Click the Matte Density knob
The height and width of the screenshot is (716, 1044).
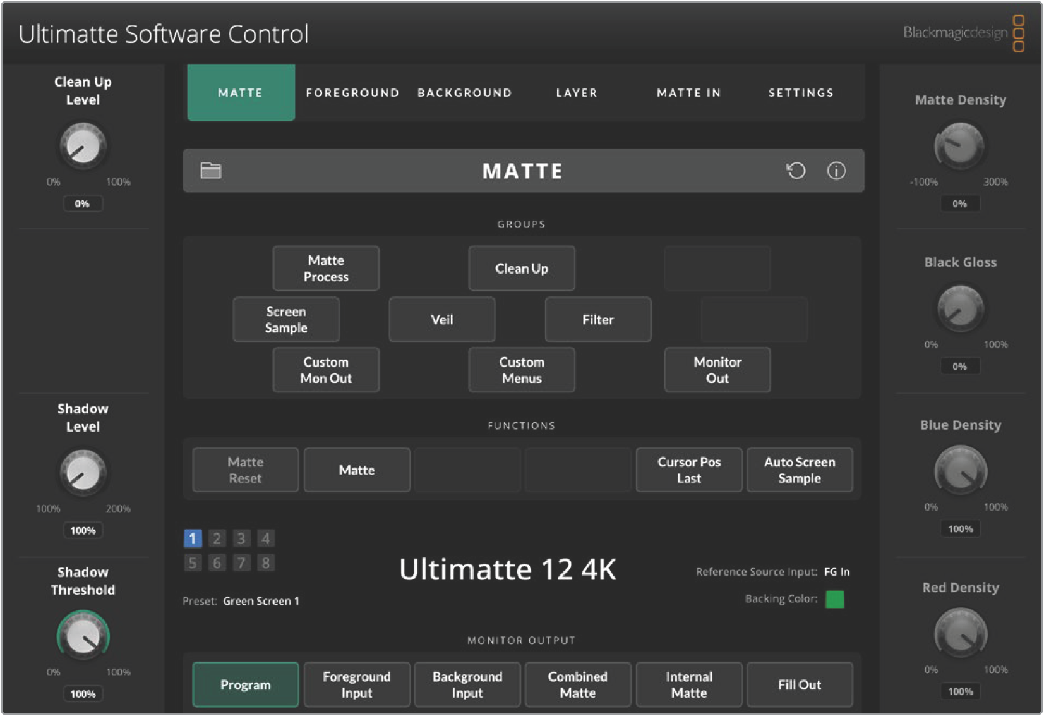coord(959,145)
